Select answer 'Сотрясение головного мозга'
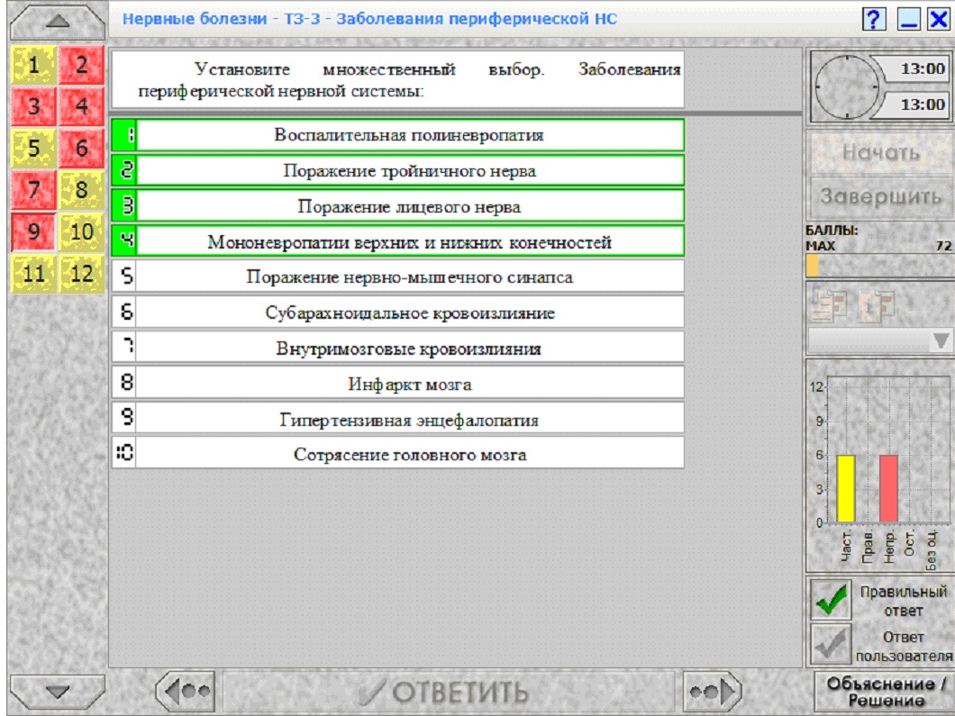955x716 pixels. pos(397,454)
